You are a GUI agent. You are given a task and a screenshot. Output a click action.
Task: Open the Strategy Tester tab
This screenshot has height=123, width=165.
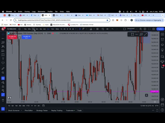[42, 110]
